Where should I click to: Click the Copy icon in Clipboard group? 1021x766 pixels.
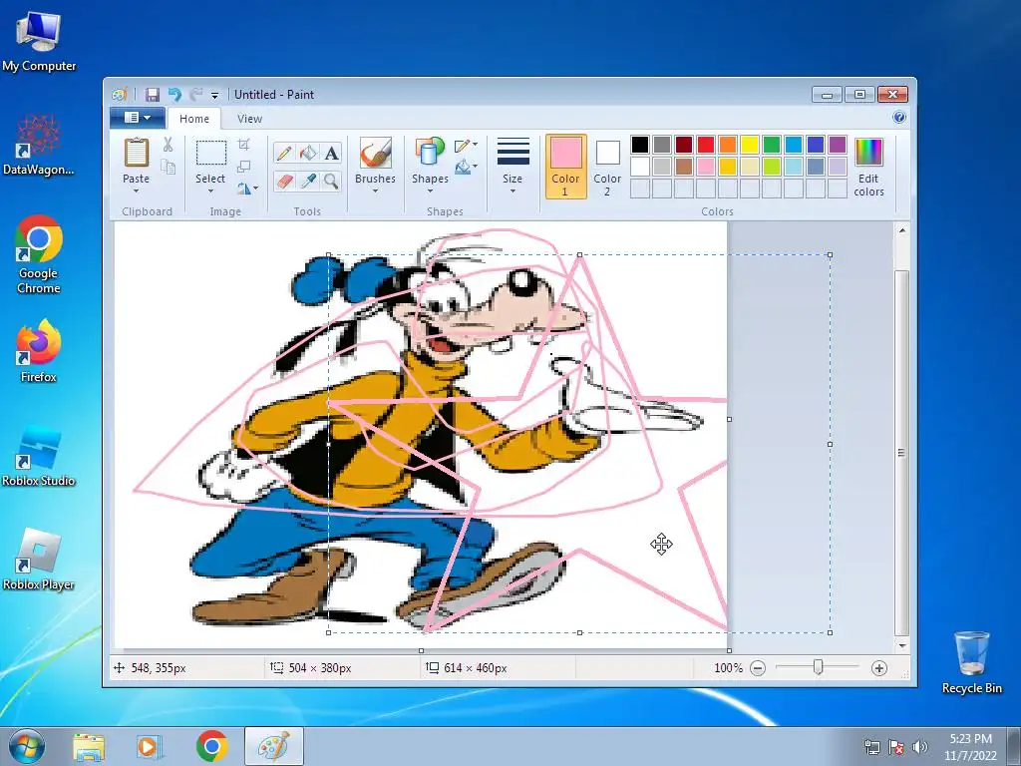tap(168, 168)
